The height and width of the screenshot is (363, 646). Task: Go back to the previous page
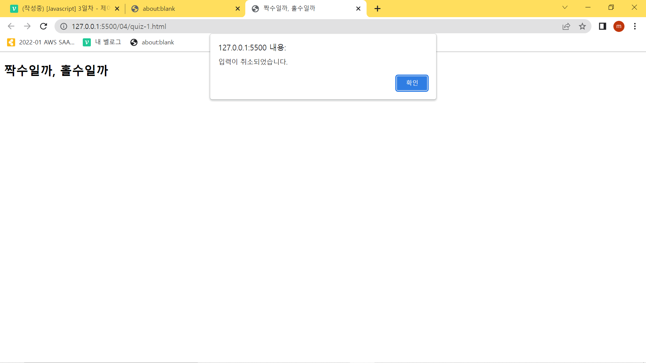(11, 26)
